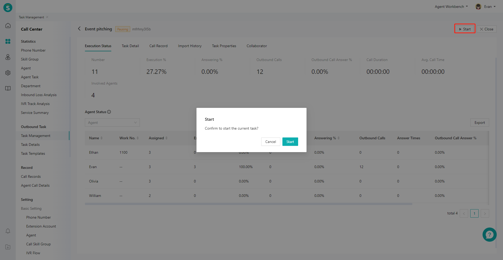
Task: Sort the table by Answering % column
Action: click(x=338, y=138)
